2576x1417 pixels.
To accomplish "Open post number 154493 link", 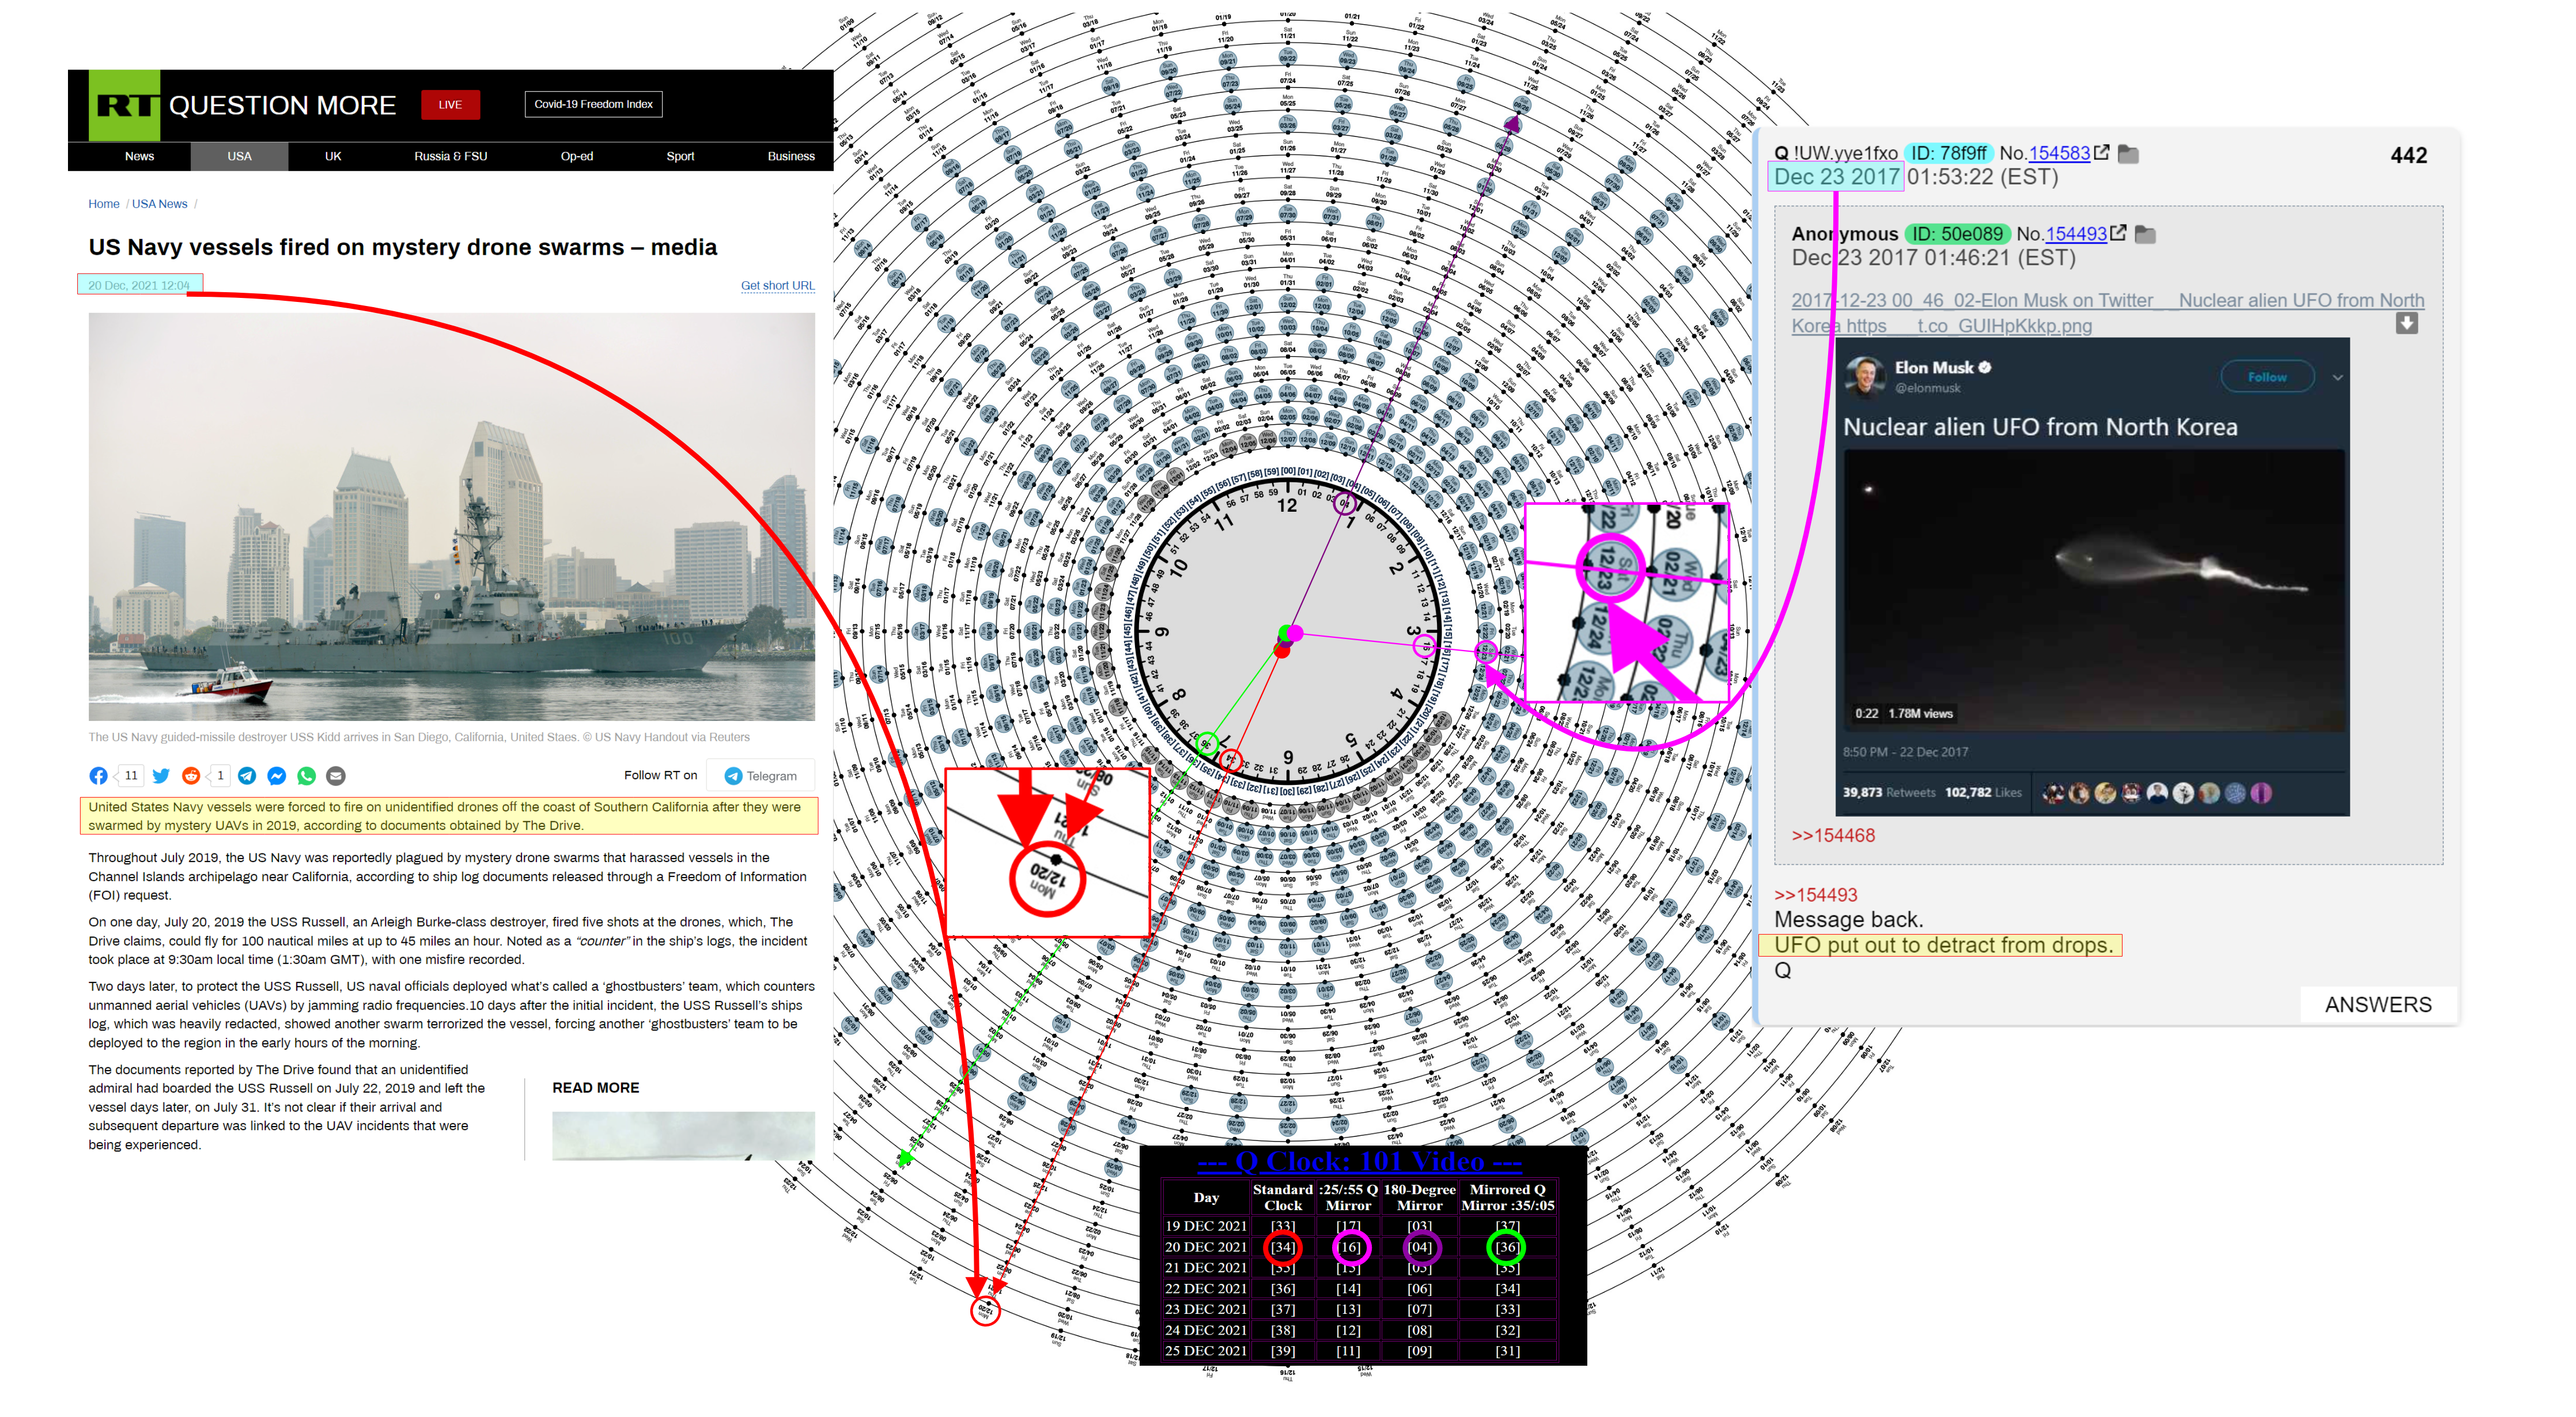I will 2076,234.
